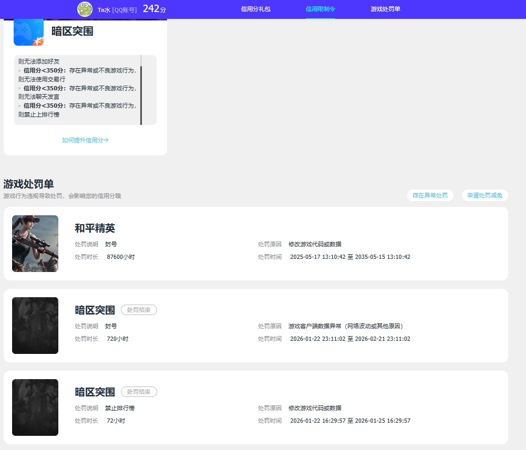Click the 和平精英 title text
Viewport: 526px width, 450px height.
click(95, 228)
